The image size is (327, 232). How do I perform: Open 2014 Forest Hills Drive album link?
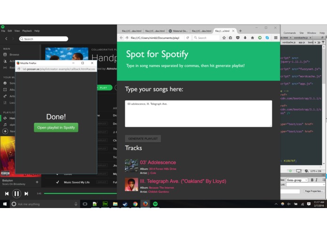click(162, 169)
